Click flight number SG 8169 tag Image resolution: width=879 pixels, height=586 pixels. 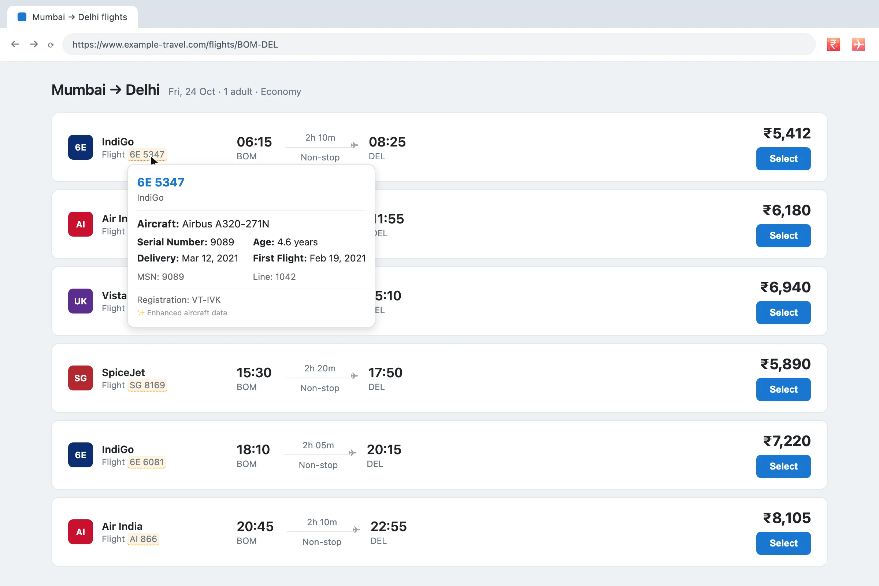coord(147,385)
